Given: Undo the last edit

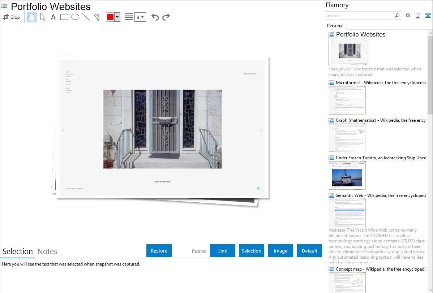Looking at the screenshot, I should (155, 17).
